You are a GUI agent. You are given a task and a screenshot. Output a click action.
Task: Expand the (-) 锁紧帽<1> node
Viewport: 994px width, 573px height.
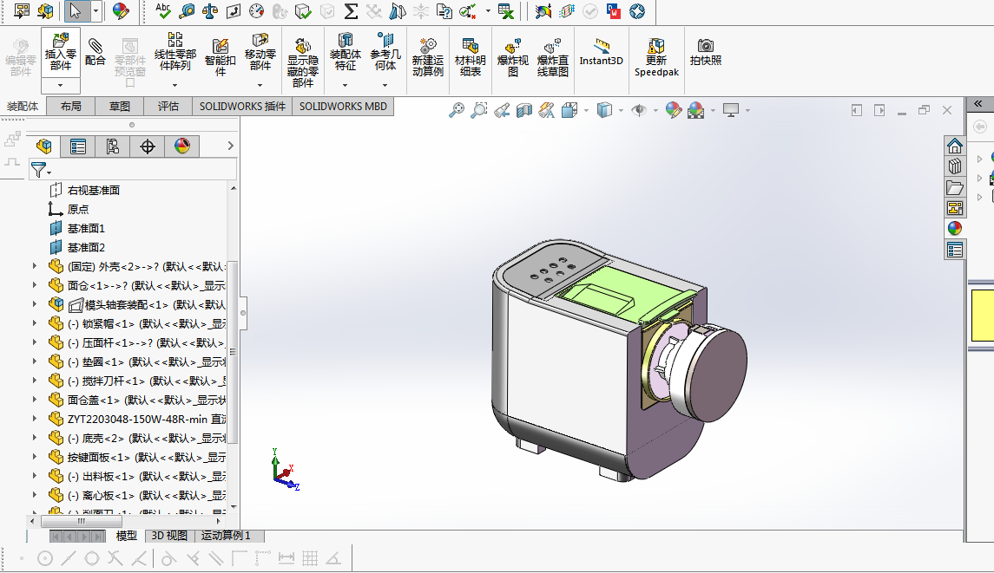[x=35, y=323]
